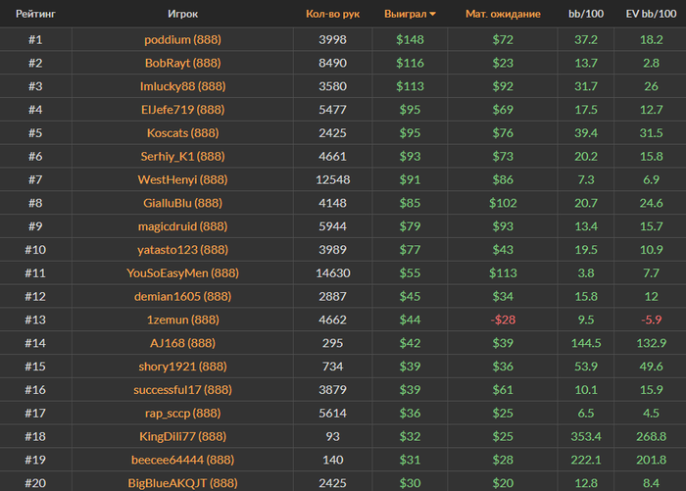This screenshot has height=491, width=686.
Task: Click the EV bb/100 column header
Action: pyautogui.click(x=651, y=14)
